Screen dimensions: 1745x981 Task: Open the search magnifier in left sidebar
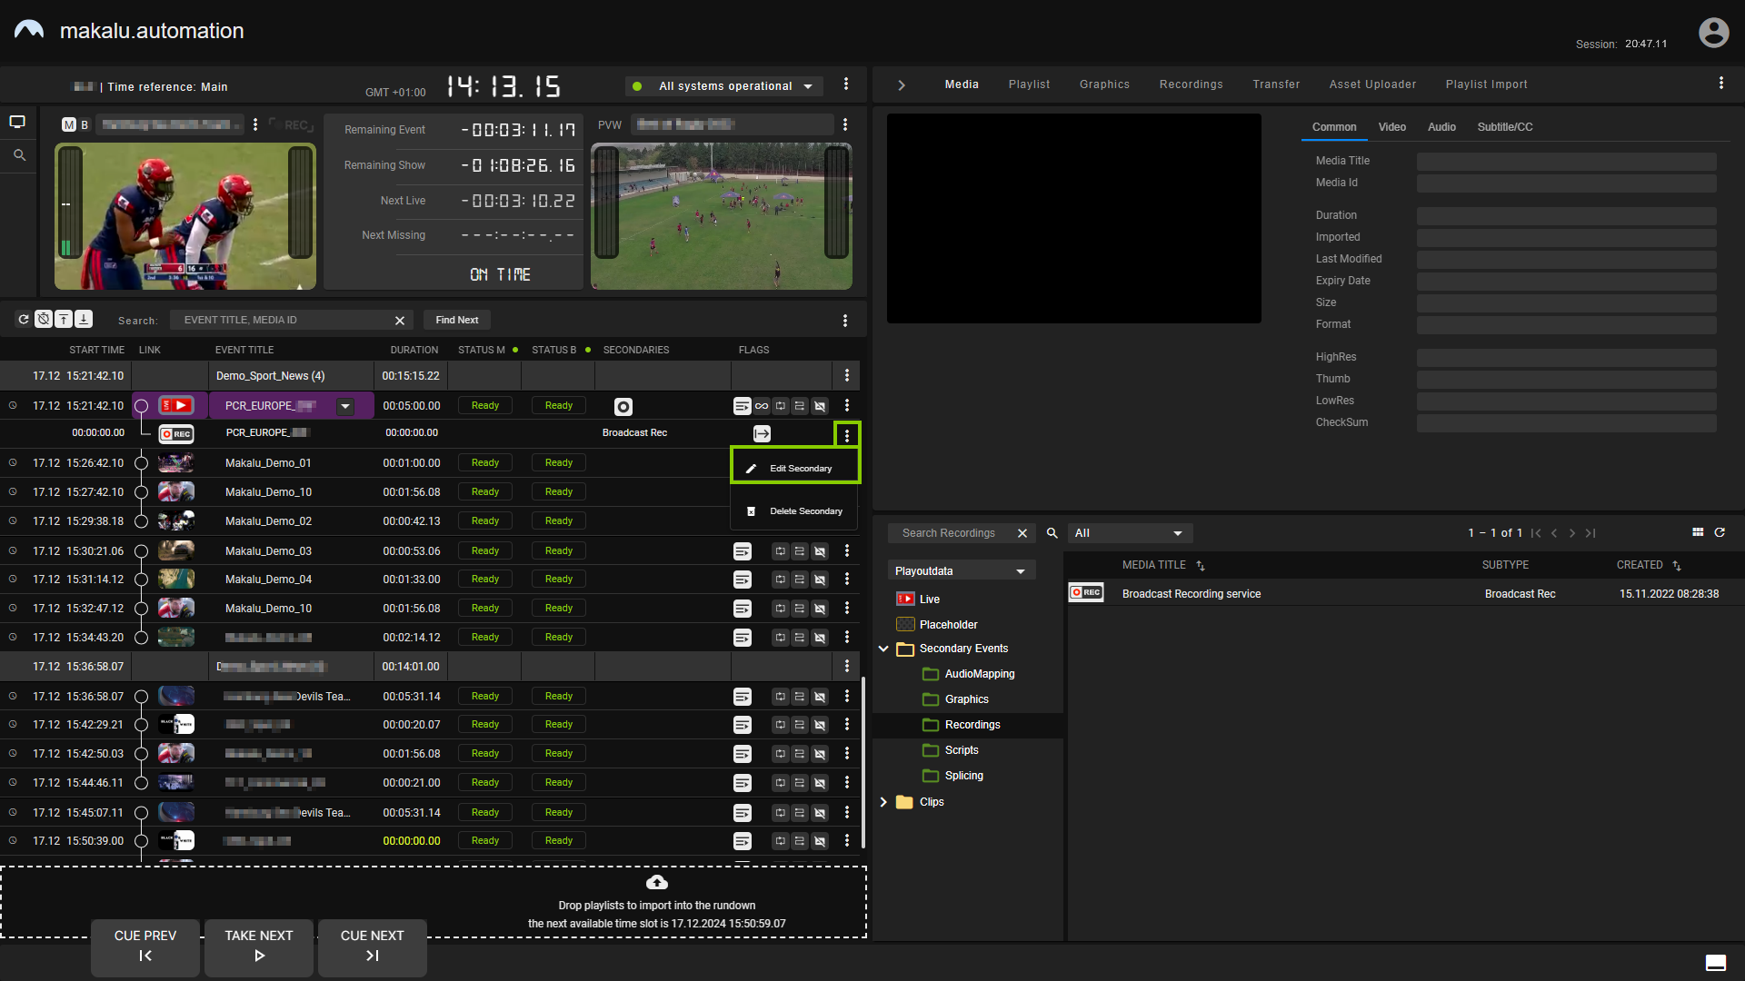coord(19,155)
